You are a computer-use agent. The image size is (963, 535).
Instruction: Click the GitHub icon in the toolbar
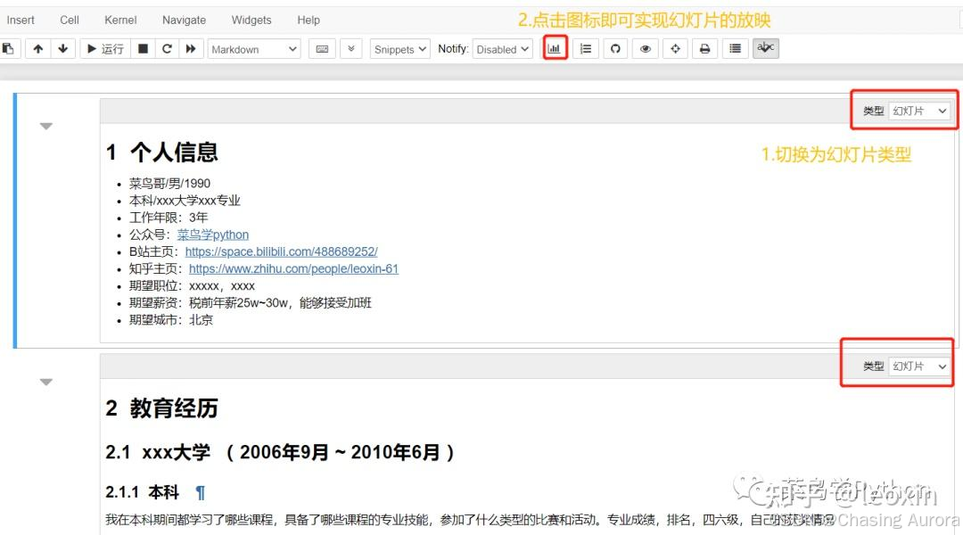pyautogui.click(x=615, y=49)
